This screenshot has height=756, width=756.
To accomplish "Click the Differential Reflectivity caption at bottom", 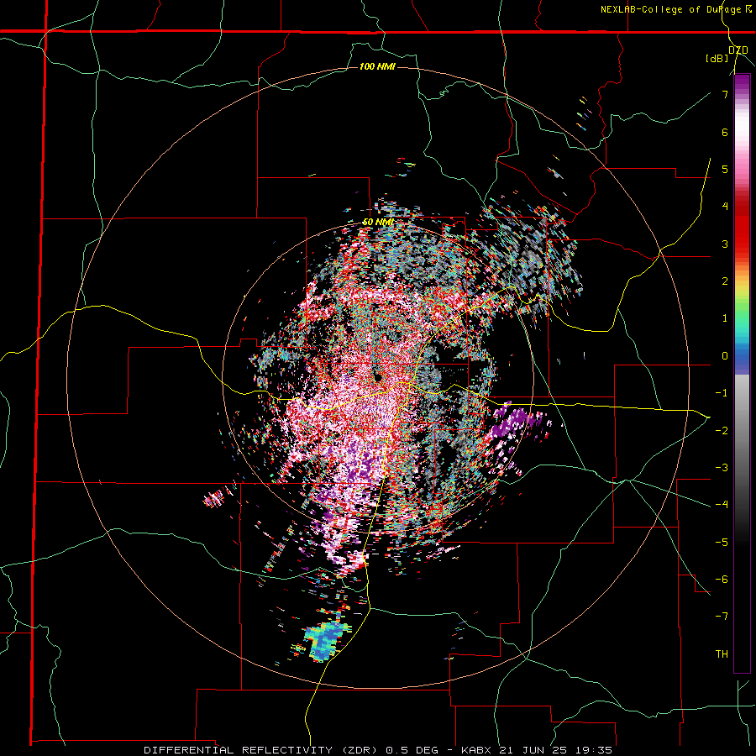I will pos(378,750).
